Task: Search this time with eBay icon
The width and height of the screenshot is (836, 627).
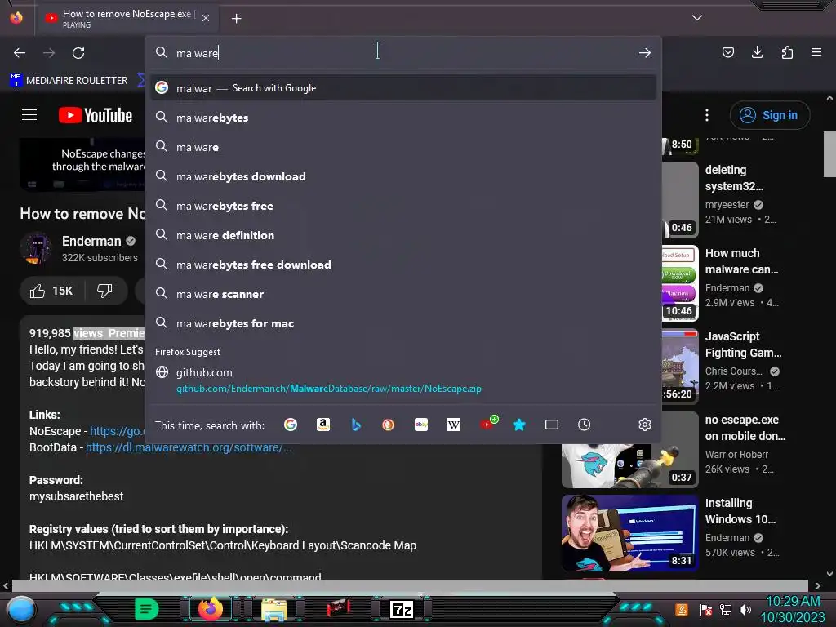Action: coord(421,425)
